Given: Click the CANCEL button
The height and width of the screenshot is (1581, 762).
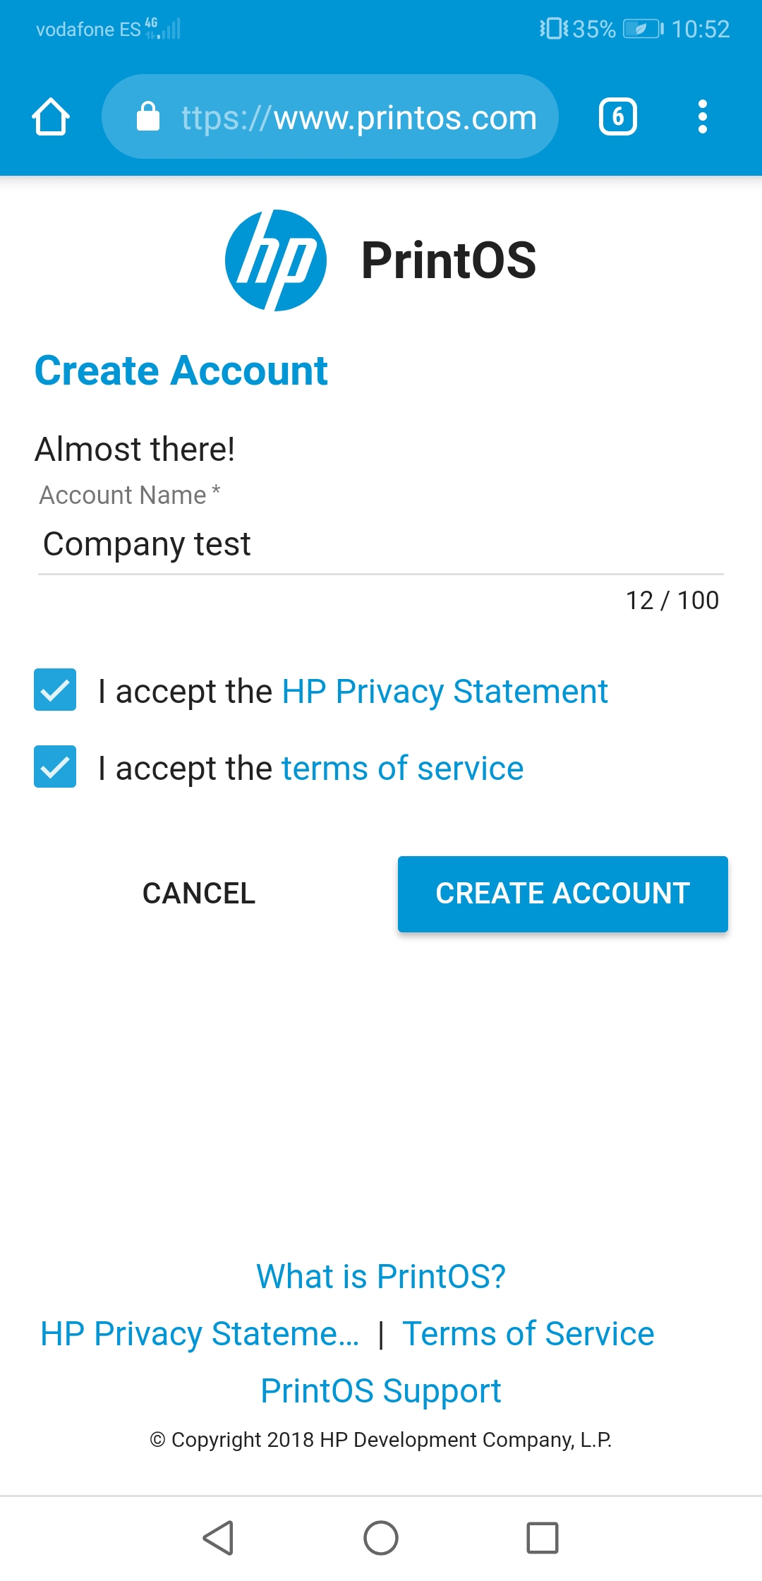Looking at the screenshot, I should coord(199,894).
